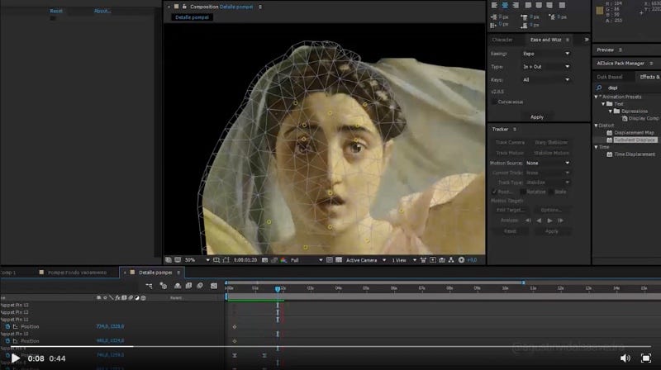Click the analyze forward play arrow
The width and height of the screenshot is (661, 370).
(x=549, y=221)
